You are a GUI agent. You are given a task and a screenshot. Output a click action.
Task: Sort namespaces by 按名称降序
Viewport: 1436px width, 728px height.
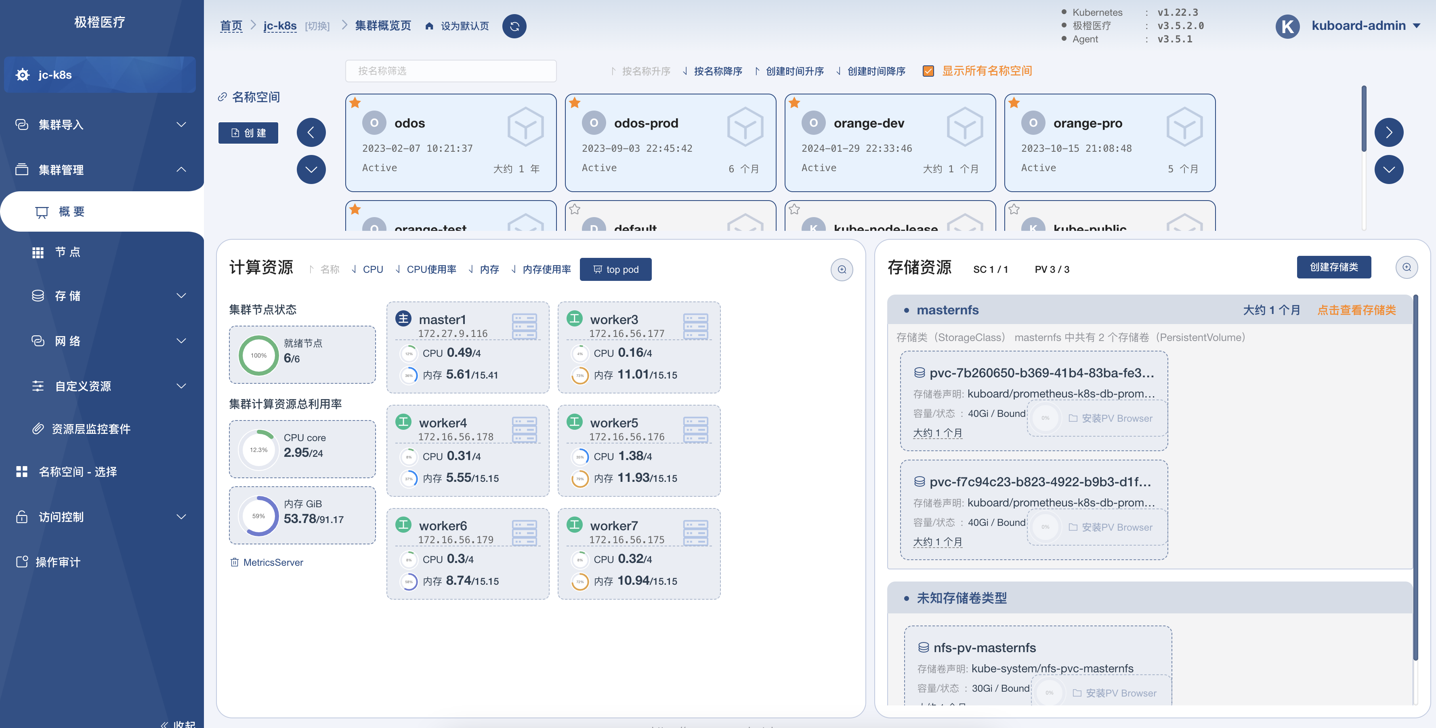click(x=712, y=71)
